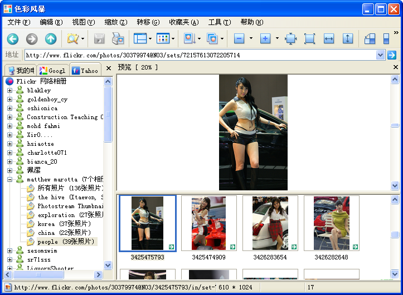Screen dimensions: 403x295
Task: Close the preview panel
Action: tap(395, 67)
